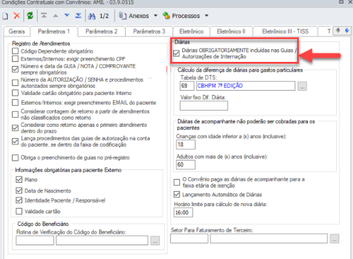The height and width of the screenshot is (259, 353).
Task: Uncheck Número e data da GUIA checkbox
Action: click(x=15, y=69)
